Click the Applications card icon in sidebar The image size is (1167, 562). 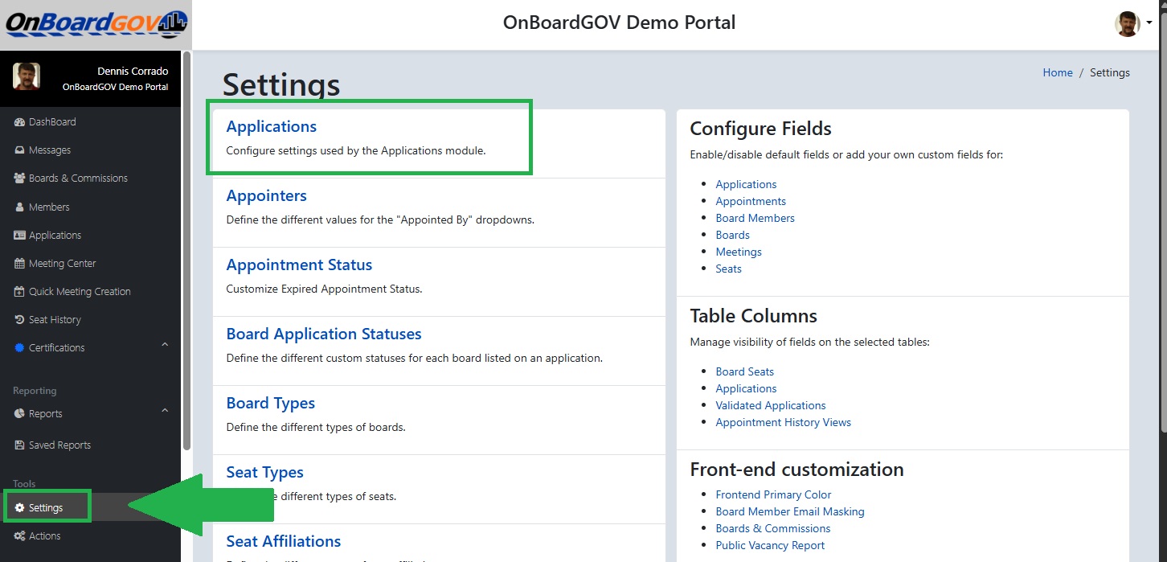tap(20, 236)
